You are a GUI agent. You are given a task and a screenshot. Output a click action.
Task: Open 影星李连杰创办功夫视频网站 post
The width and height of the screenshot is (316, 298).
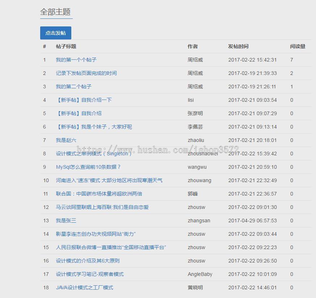click(x=96, y=234)
